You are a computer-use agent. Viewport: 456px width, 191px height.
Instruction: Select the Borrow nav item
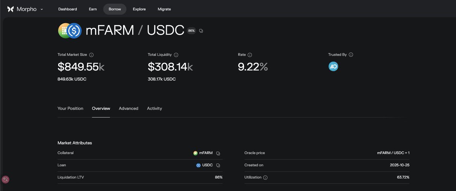tap(115, 9)
